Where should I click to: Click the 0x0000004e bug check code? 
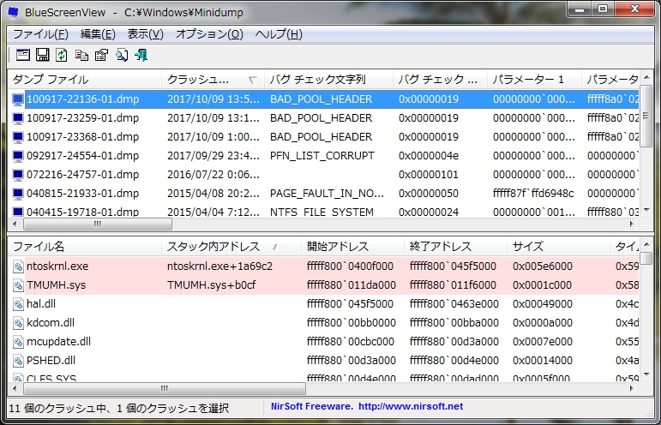pyautogui.click(x=429, y=156)
